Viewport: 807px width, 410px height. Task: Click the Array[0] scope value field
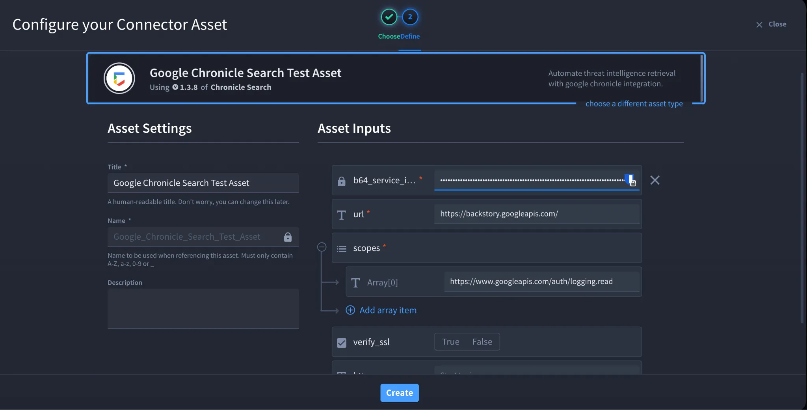(x=542, y=281)
